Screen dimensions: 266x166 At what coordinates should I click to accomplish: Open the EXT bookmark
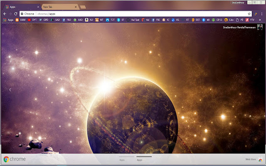196,20
